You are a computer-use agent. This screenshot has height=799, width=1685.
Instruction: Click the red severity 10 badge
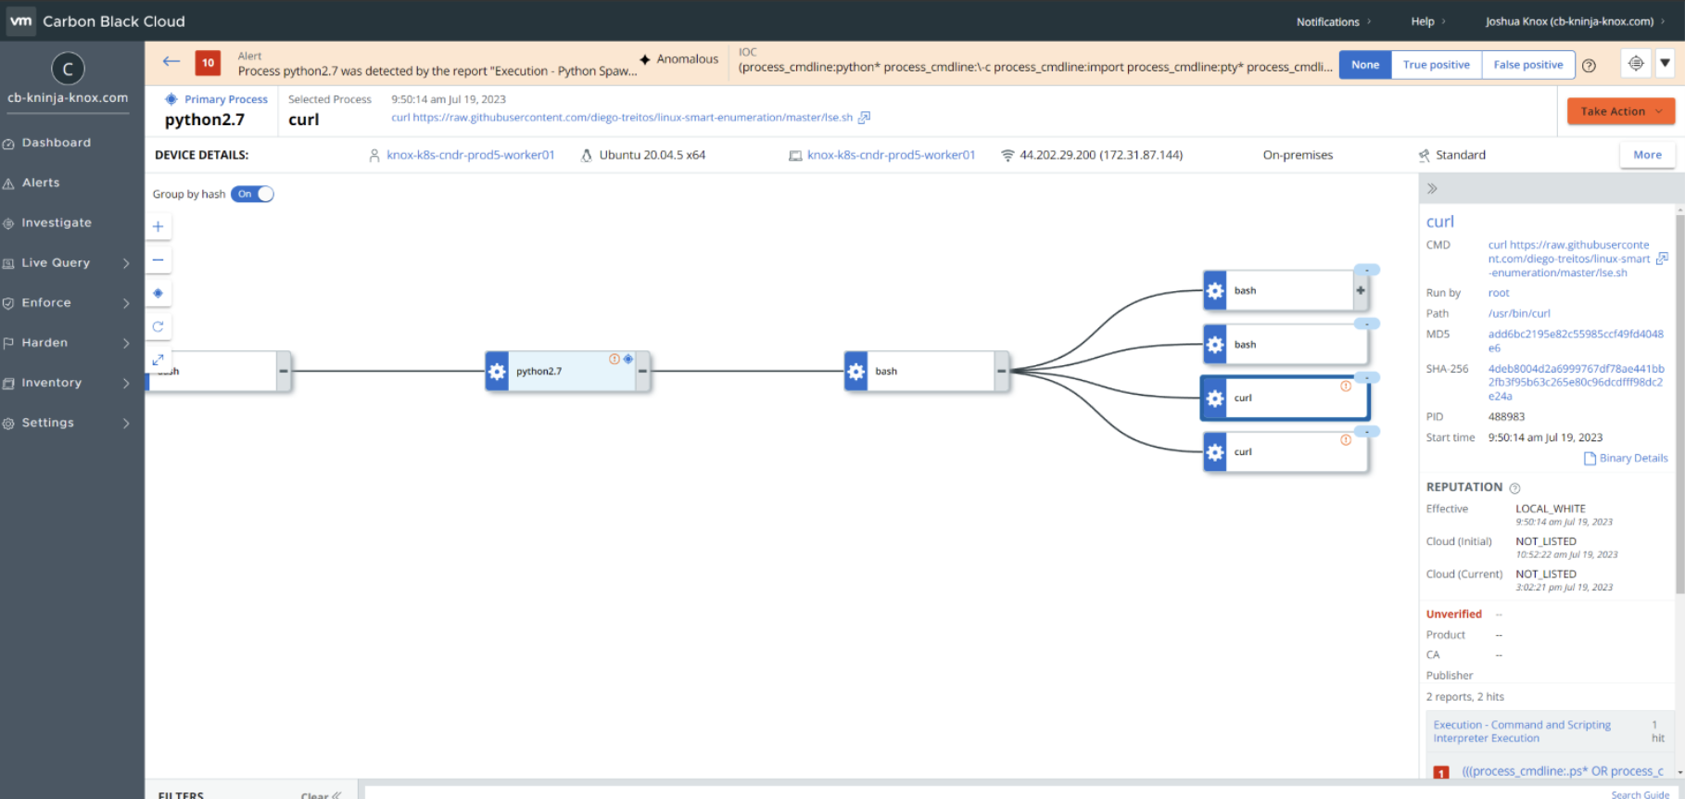tap(208, 63)
